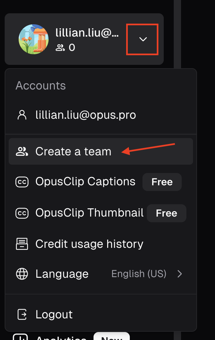Click the account dropdown chevron arrow

143,39
